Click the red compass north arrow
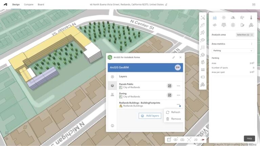 coord(203,140)
